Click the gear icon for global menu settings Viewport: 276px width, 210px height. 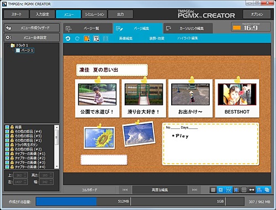point(8,37)
